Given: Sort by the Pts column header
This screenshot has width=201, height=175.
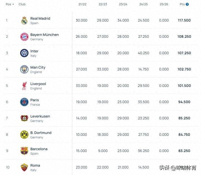Looking at the screenshot, I should click(182, 4).
